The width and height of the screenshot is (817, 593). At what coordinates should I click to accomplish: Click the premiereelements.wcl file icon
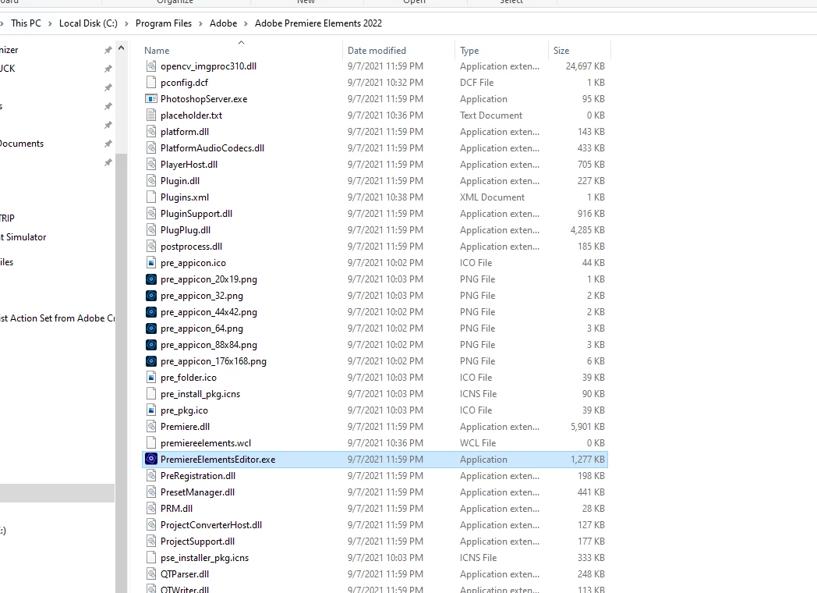click(151, 442)
